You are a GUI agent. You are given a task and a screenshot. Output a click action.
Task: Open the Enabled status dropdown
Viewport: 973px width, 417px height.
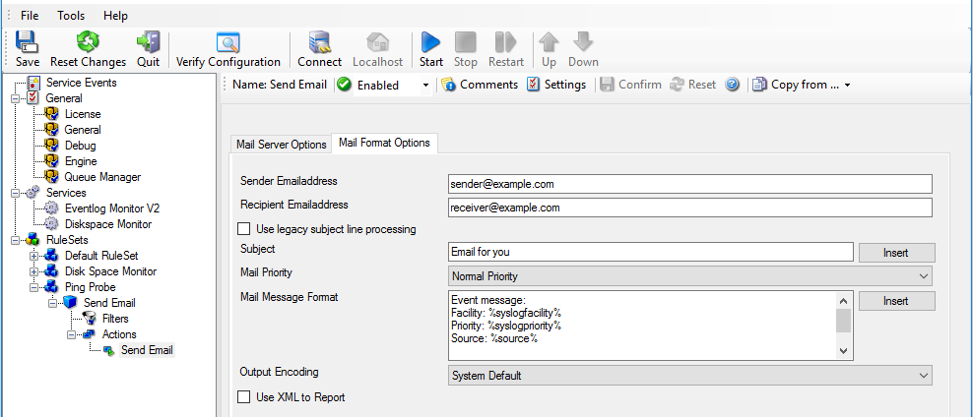425,86
